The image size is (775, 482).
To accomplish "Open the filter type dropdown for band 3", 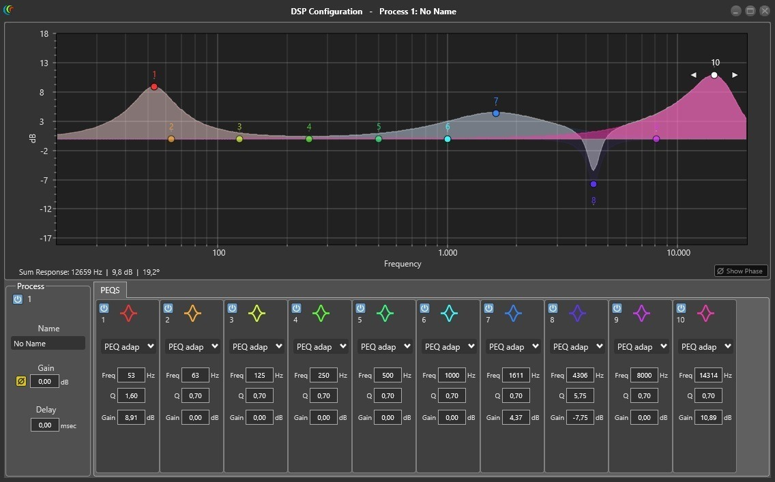I will tap(257, 346).
